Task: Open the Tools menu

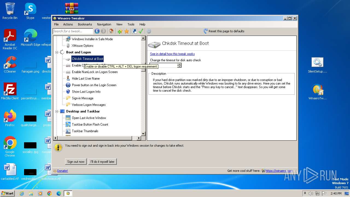Action: pyautogui.click(x=131, y=24)
